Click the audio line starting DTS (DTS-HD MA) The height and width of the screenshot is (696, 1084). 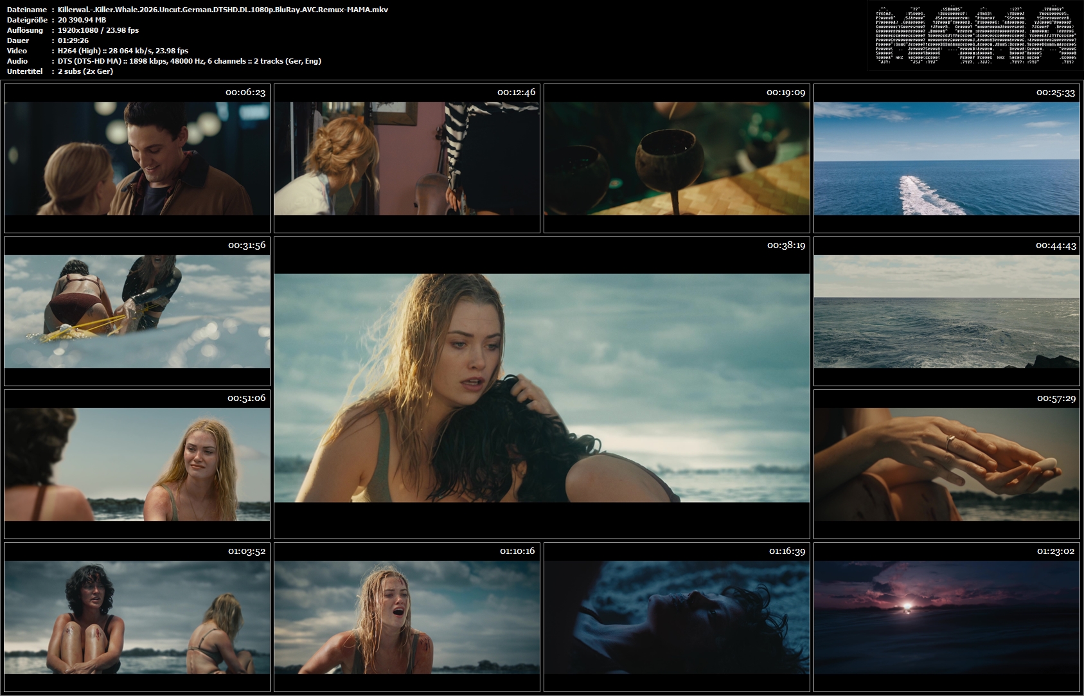coord(190,61)
